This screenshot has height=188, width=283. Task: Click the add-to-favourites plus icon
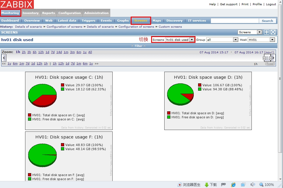267,32
